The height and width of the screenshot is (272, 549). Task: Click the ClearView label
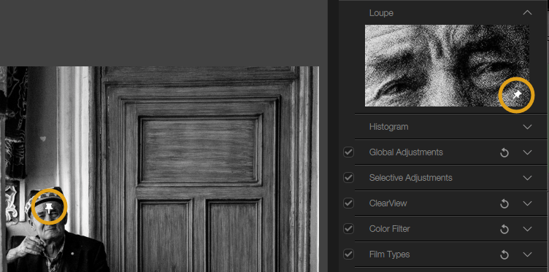tap(388, 203)
